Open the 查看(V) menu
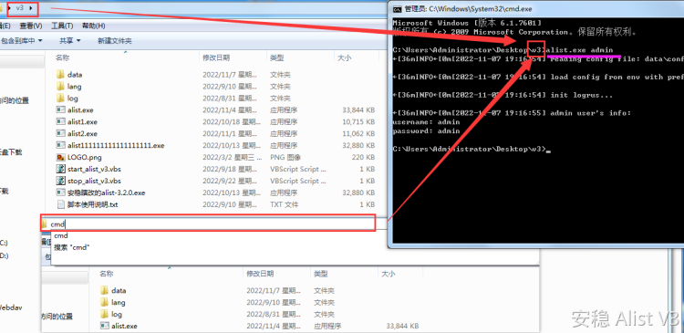This screenshot has width=684, height=333. [x=30, y=26]
